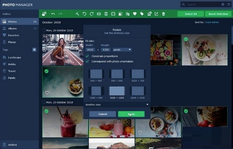Deselect the red smoothie jar checkmark
233x149 pixels.
pyautogui.click(x=47, y=111)
